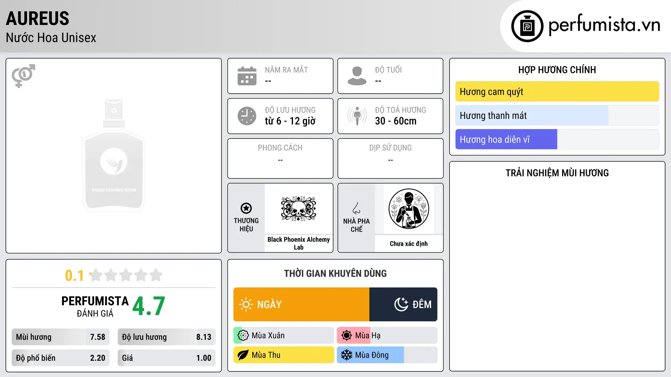Click the Phong cách card
The height and width of the screenshot is (377, 671).
(x=280, y=158)
